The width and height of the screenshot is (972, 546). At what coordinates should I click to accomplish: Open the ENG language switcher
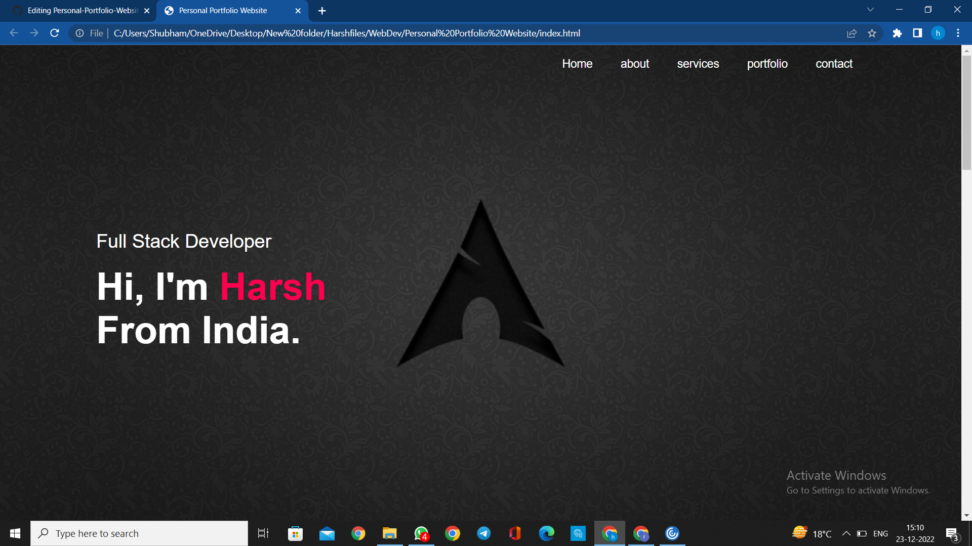(881, 533)
